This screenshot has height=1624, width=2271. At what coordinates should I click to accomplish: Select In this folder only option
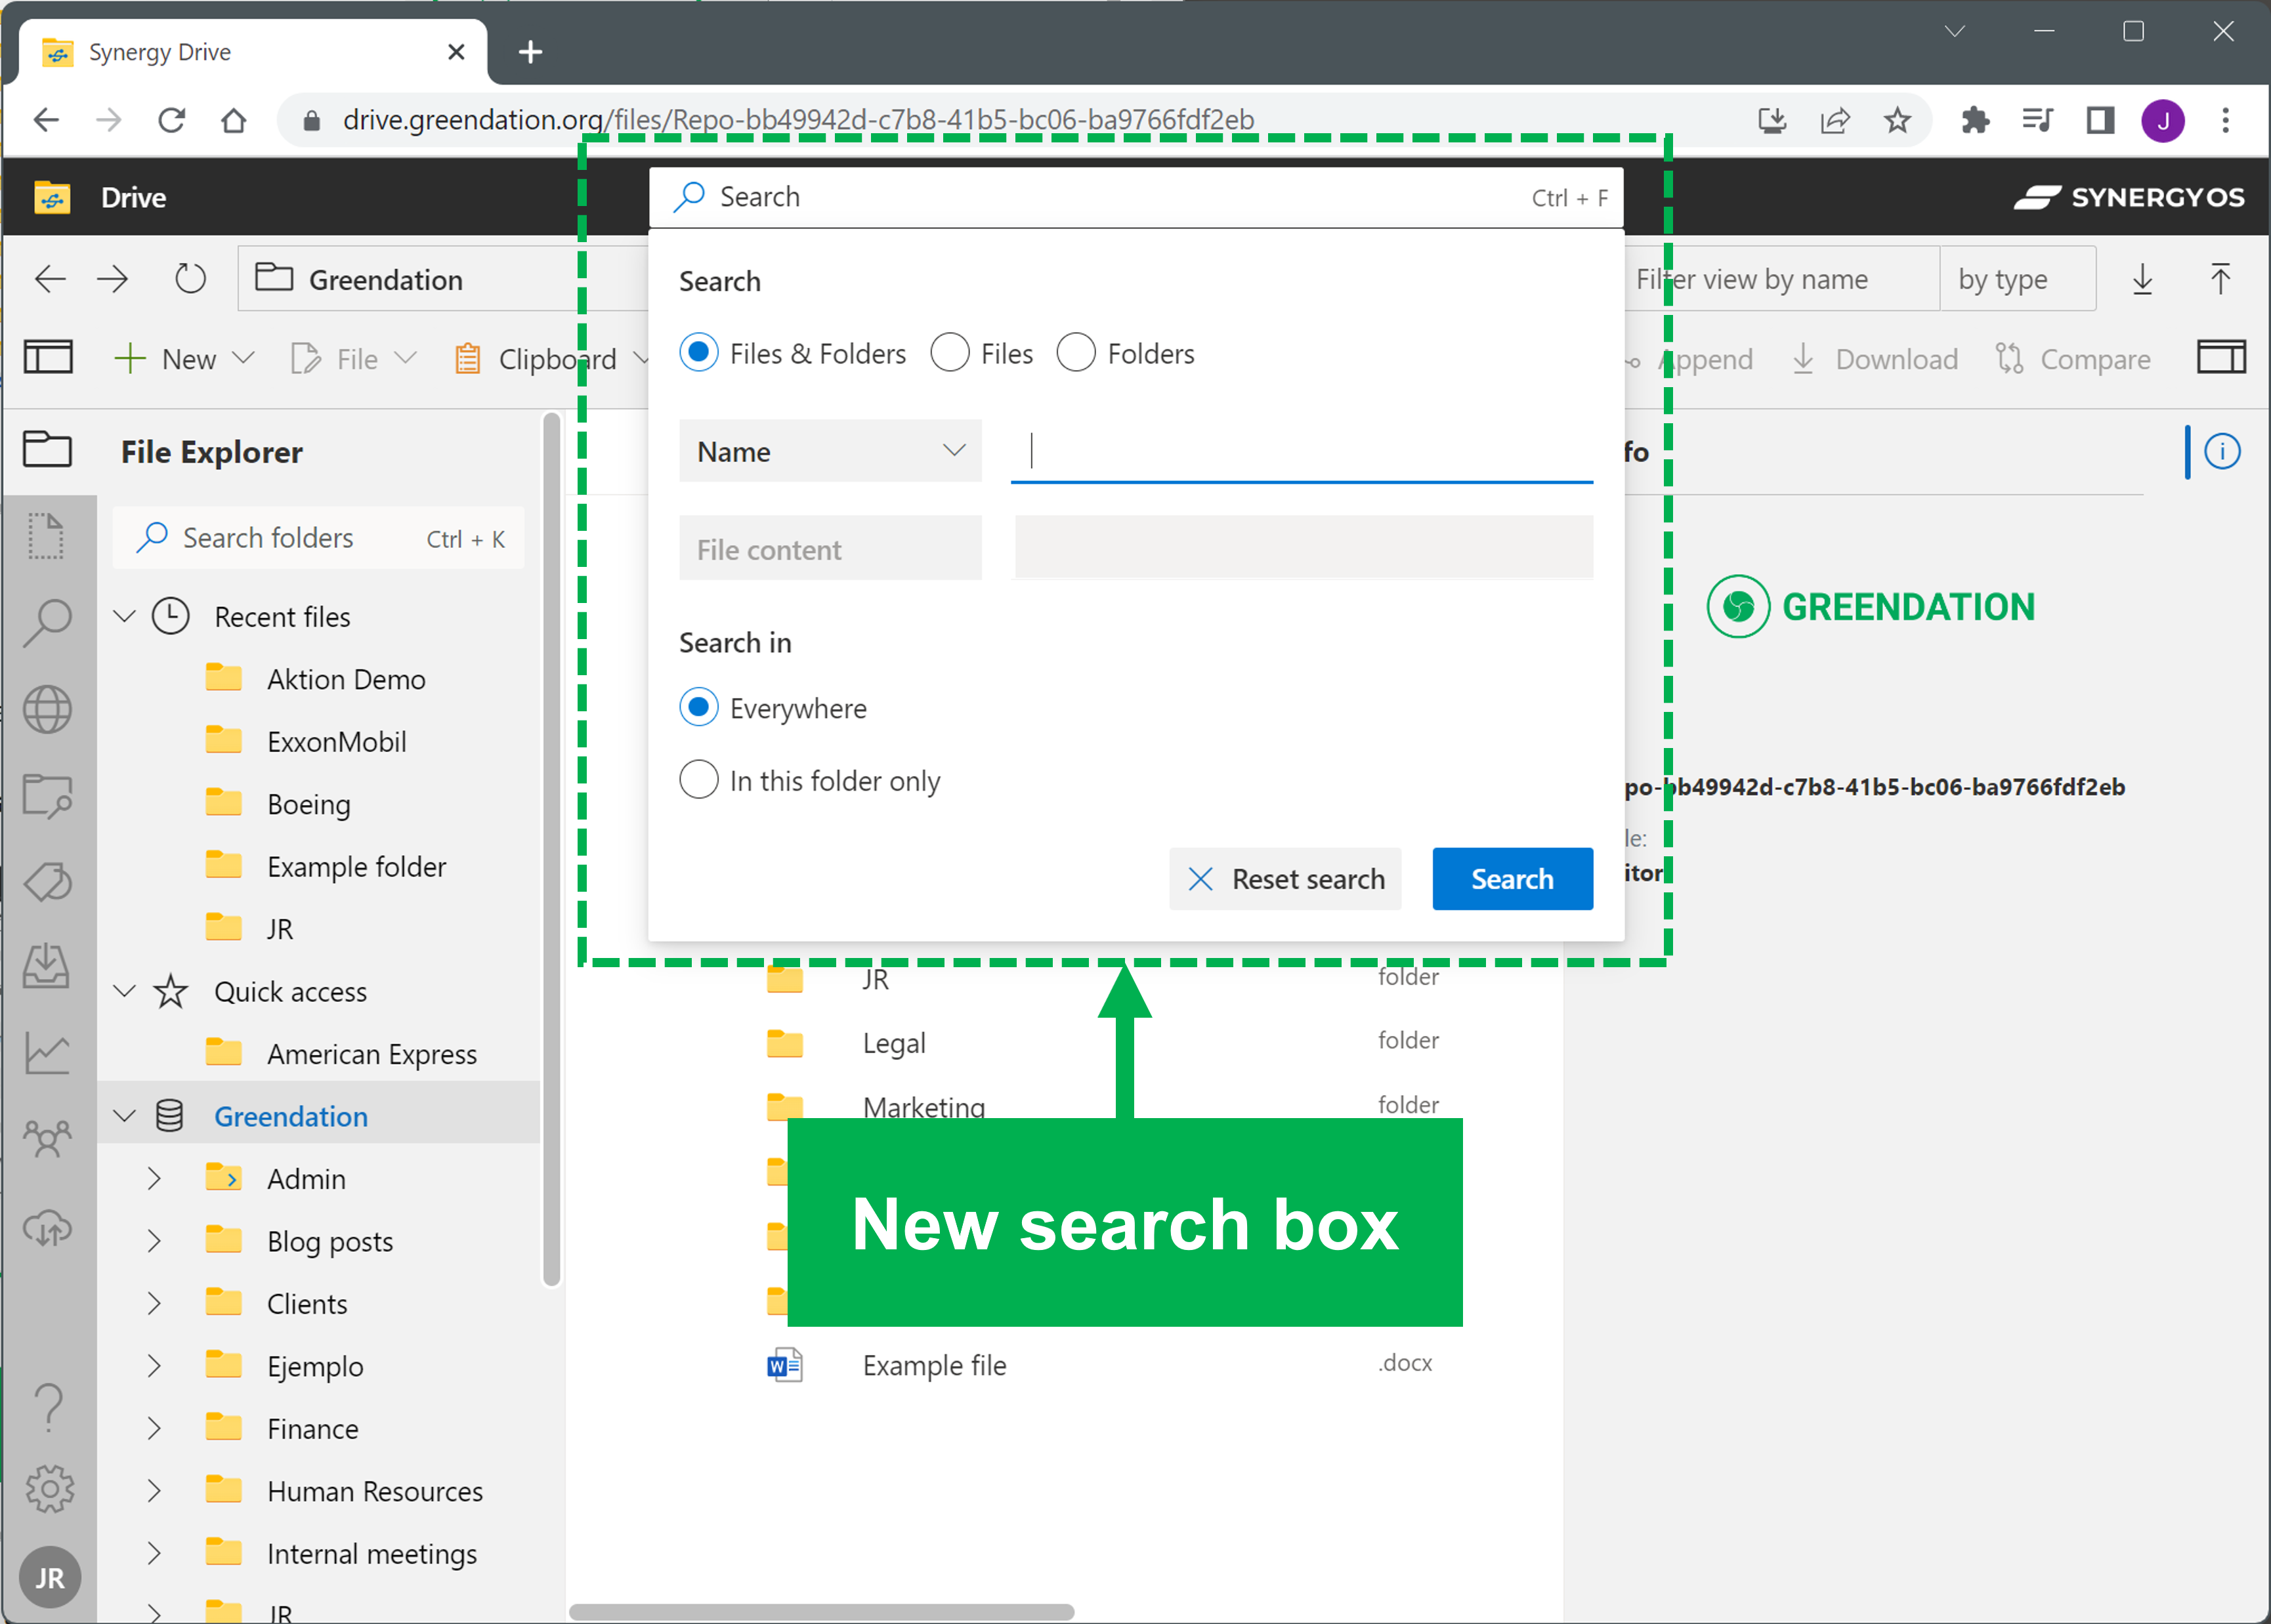pos(698,779)
